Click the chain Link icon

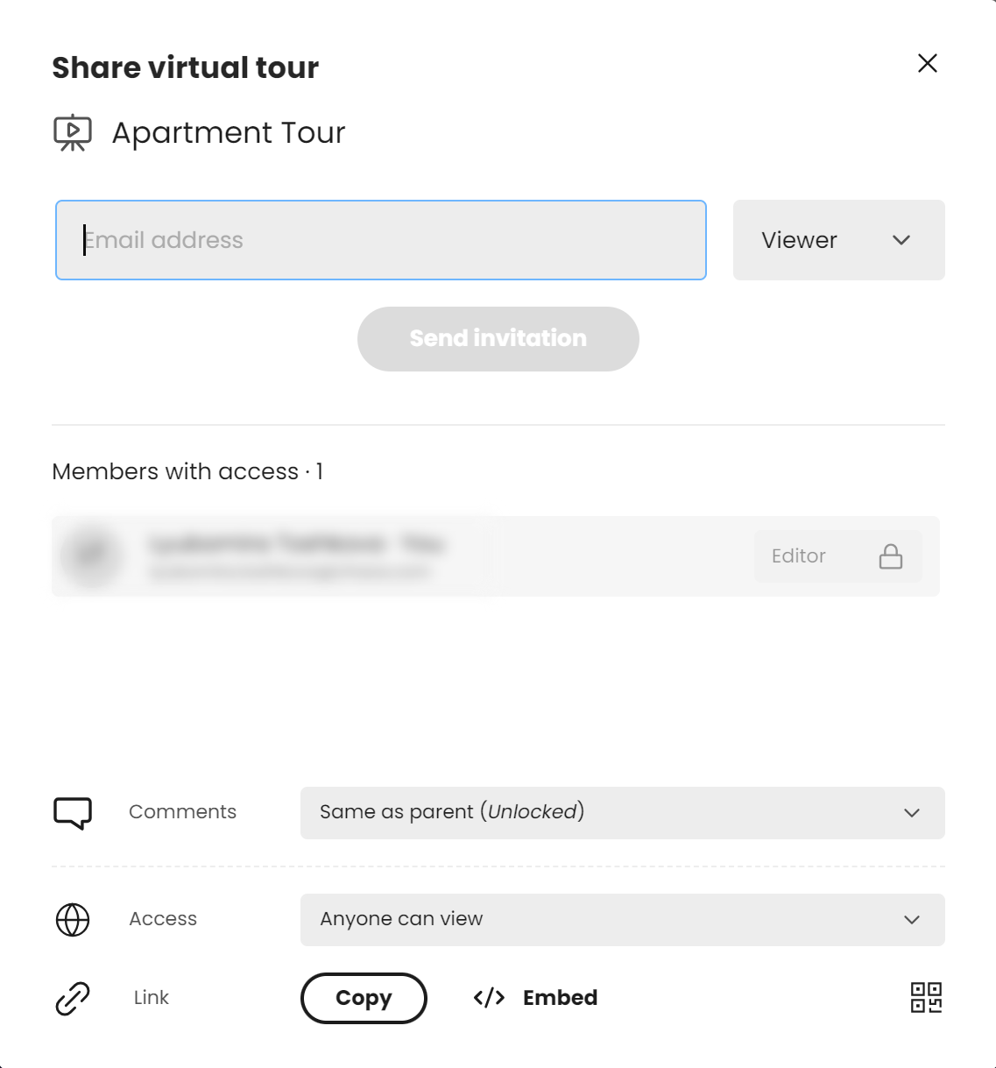(x=73, y=999)
